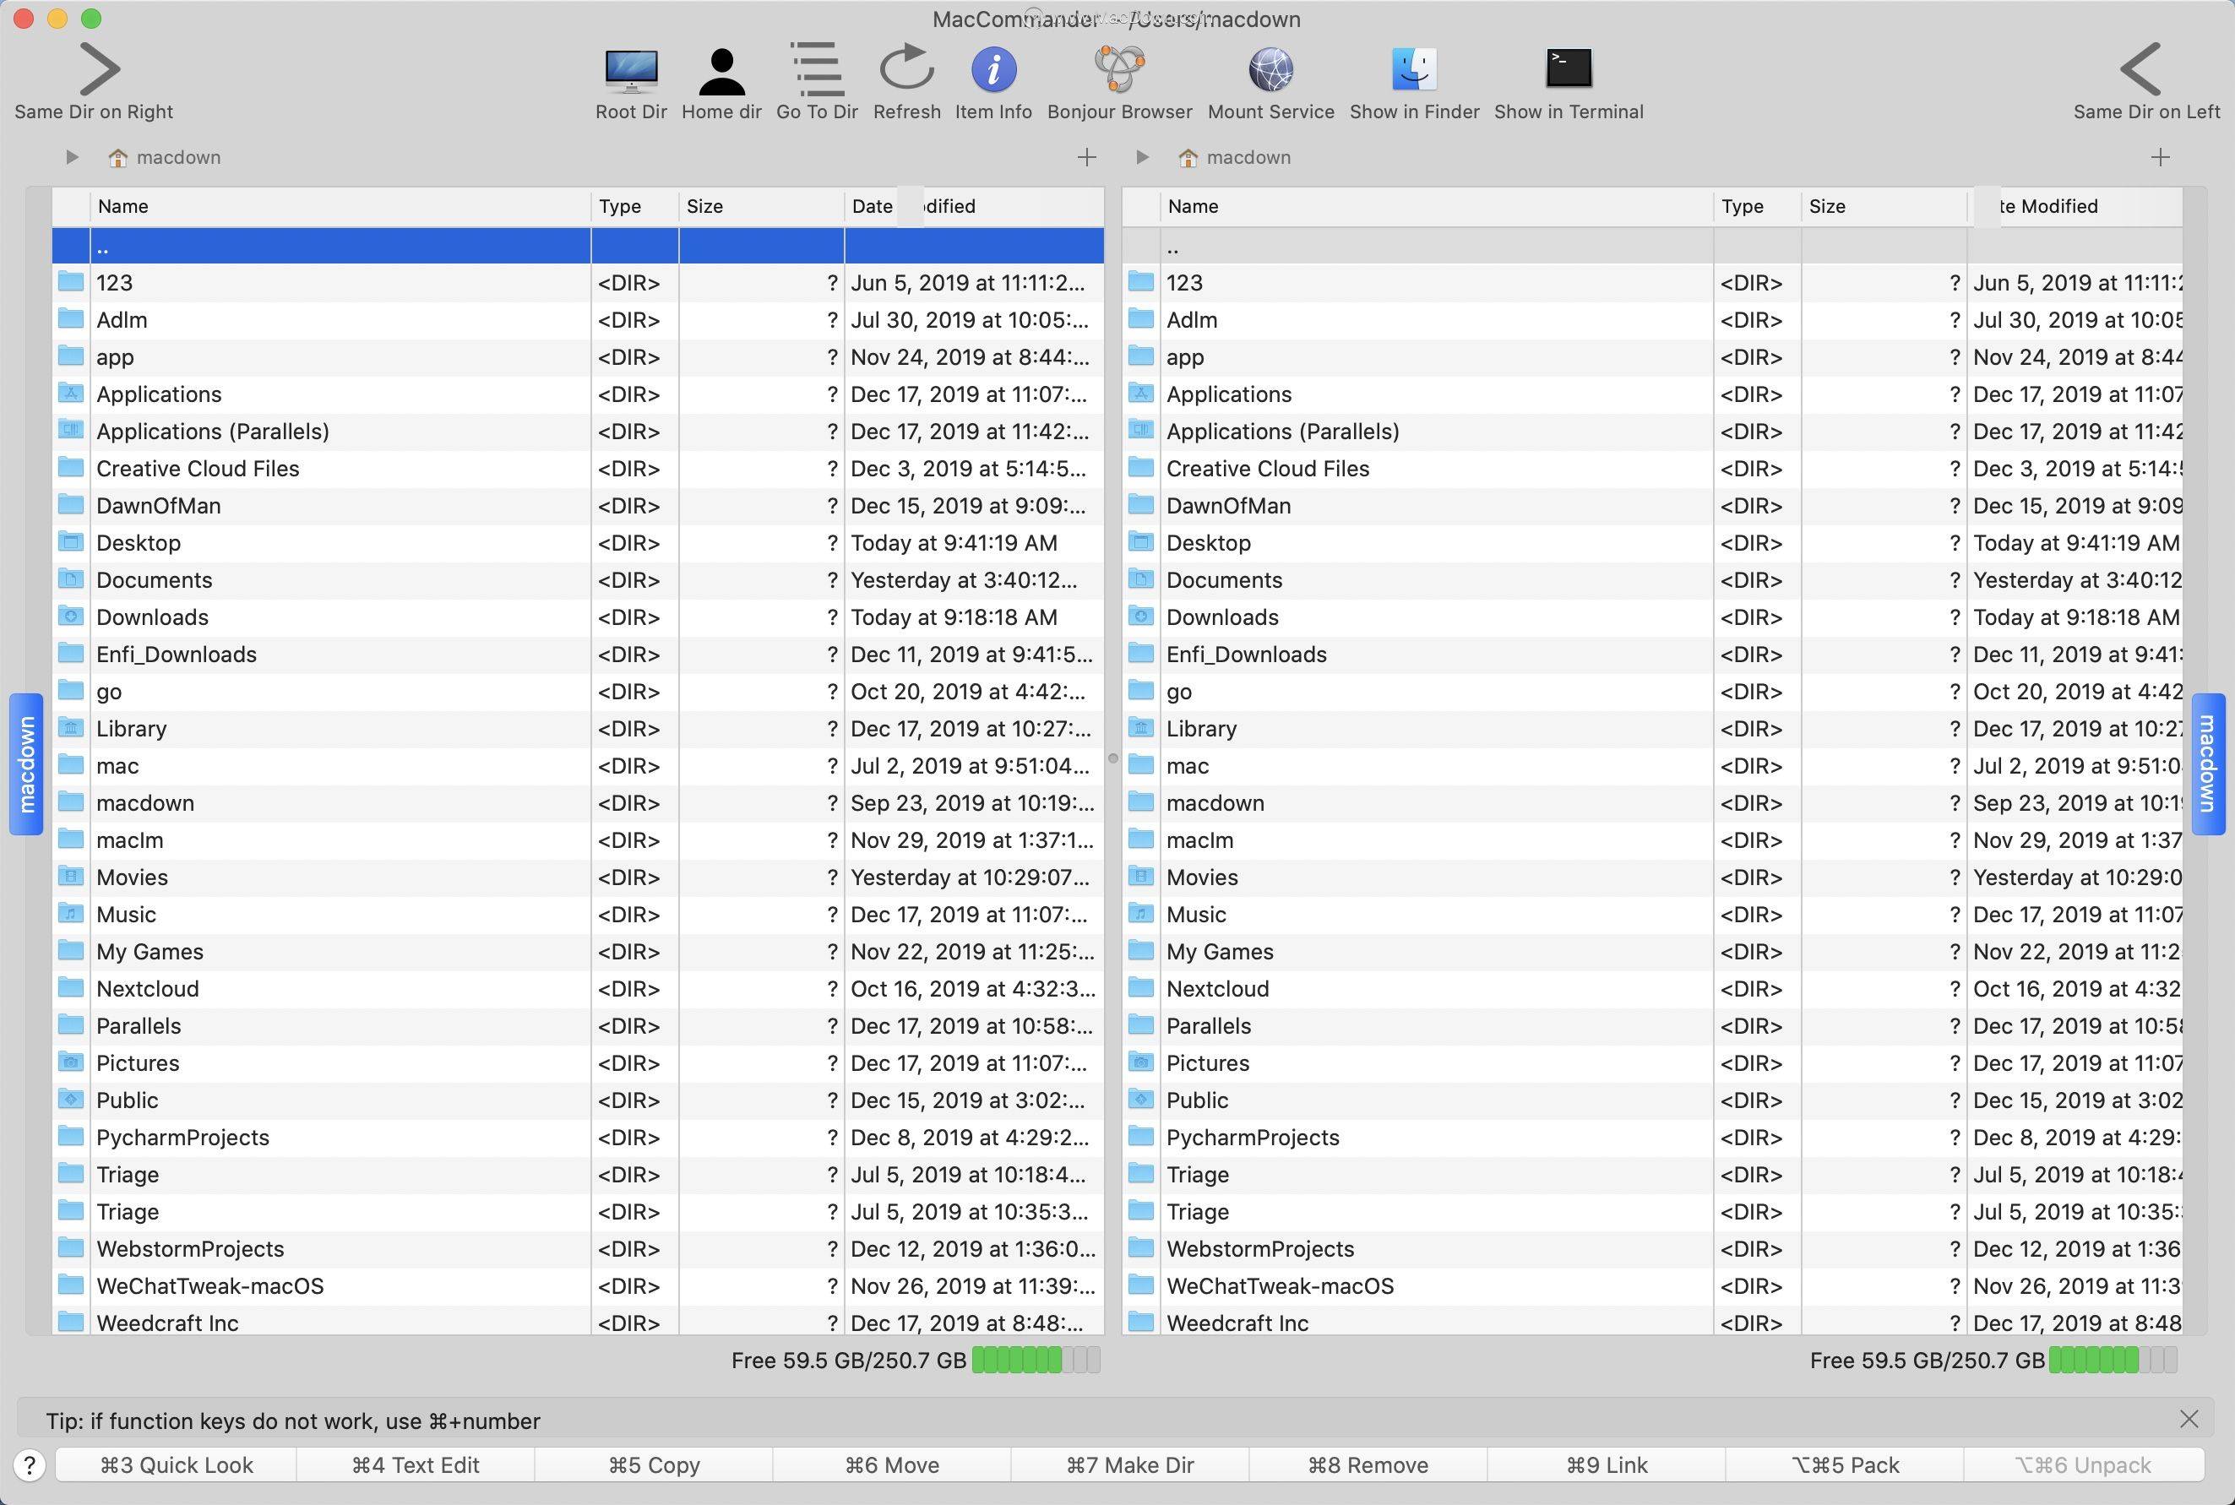2235x1505 pixels.
Task: Expand left pane macdown path triangle
Action: click(72, 157)
